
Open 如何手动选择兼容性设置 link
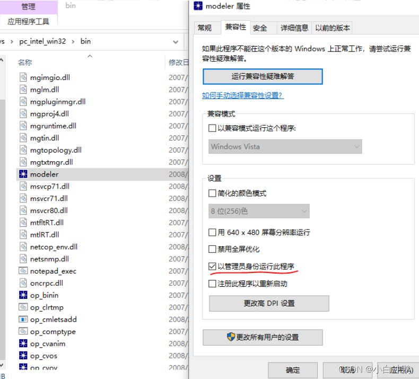[x=243, y=95]
